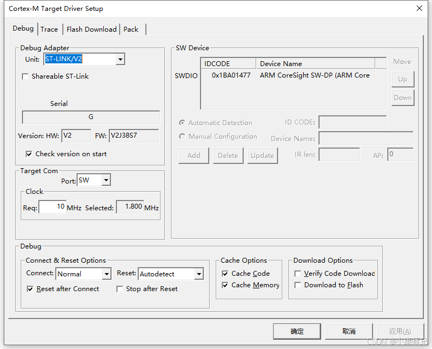Enable Download to Flash checkbox

298,285
